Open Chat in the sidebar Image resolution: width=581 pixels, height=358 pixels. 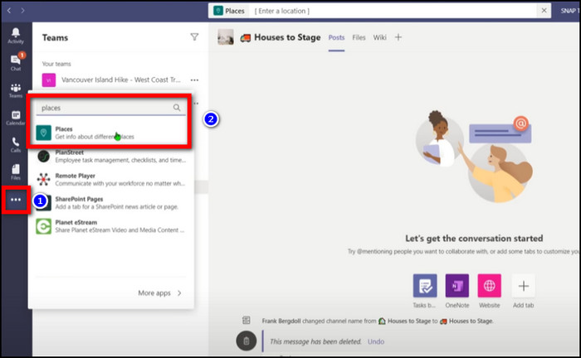(x=16, y=62)
